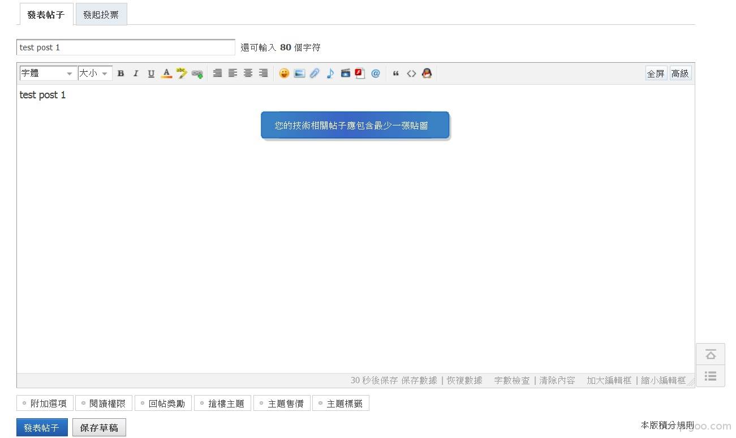736x438 pixels.
Task: Insert a hyperlink with the chain icon
Action: tap(197, 73)
